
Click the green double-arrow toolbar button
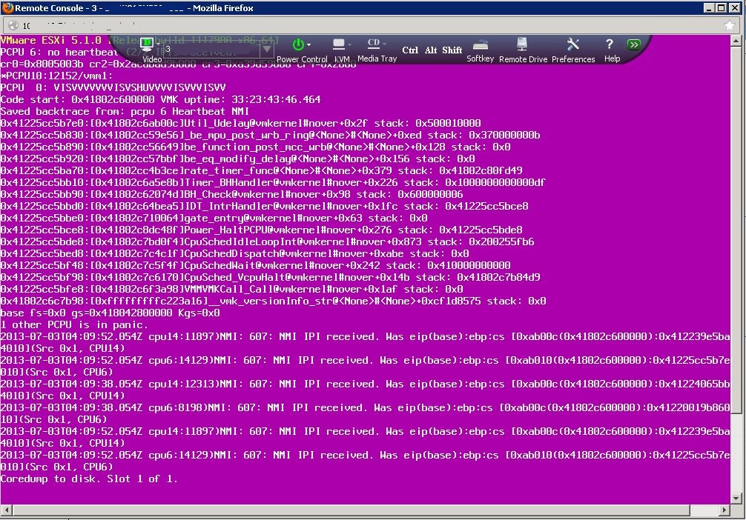(633, 44)
